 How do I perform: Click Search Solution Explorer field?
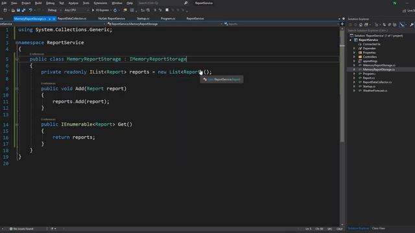pyautogui.click(x=381, y=30)
